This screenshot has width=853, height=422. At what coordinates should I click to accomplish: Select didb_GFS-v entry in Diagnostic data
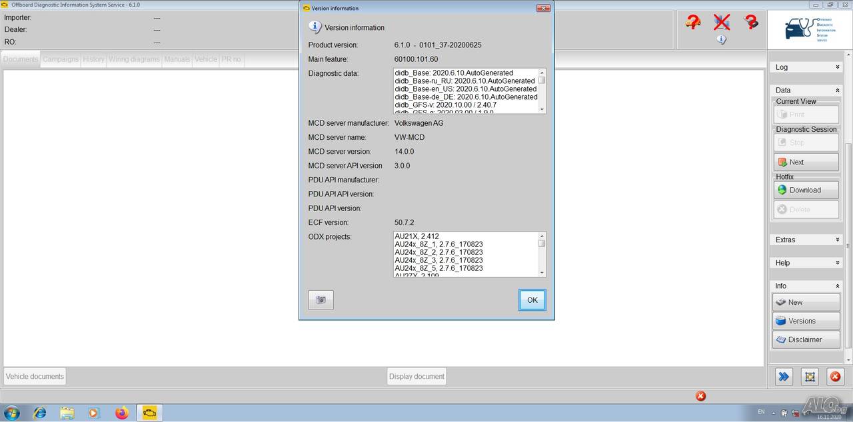(x=445, y=105)
